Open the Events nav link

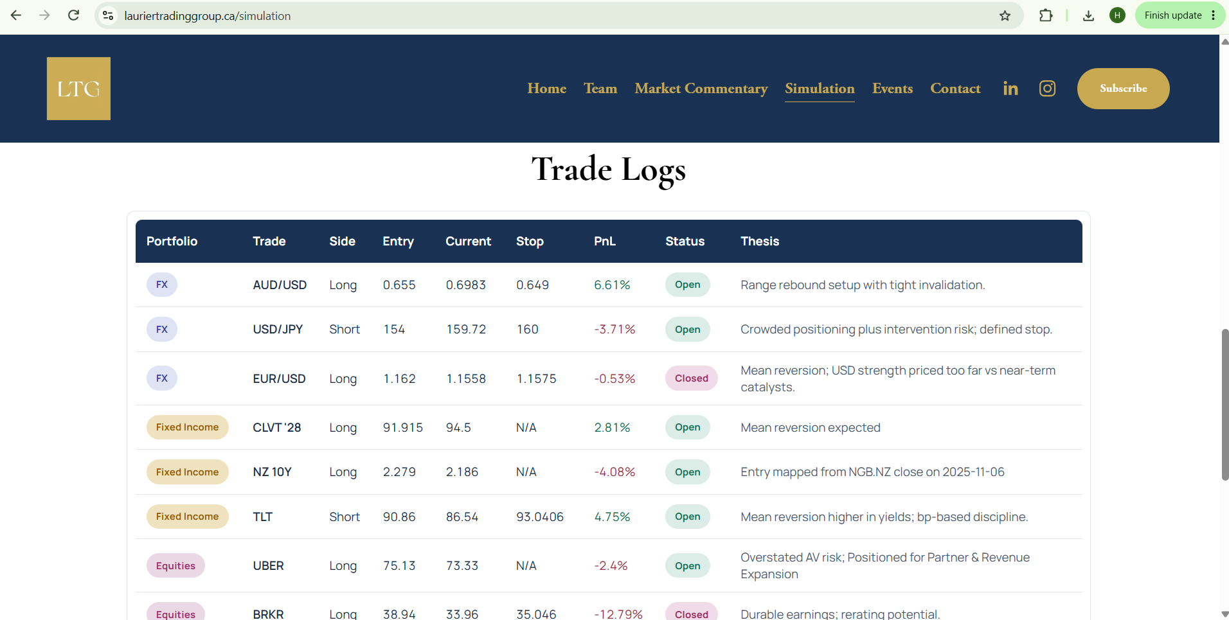[892, 89]
